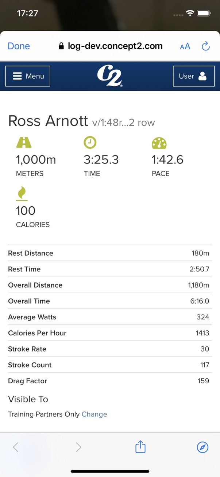
Task: Tap the clock icon above Time
Action: [90, 142]
